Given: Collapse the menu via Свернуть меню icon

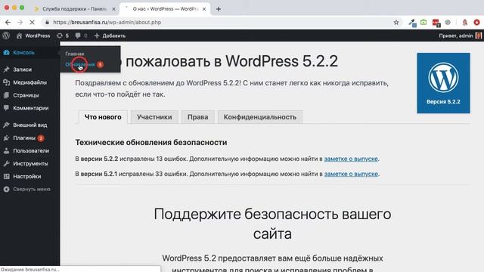Looking at the screenshot, I should (x=7, y=189).
